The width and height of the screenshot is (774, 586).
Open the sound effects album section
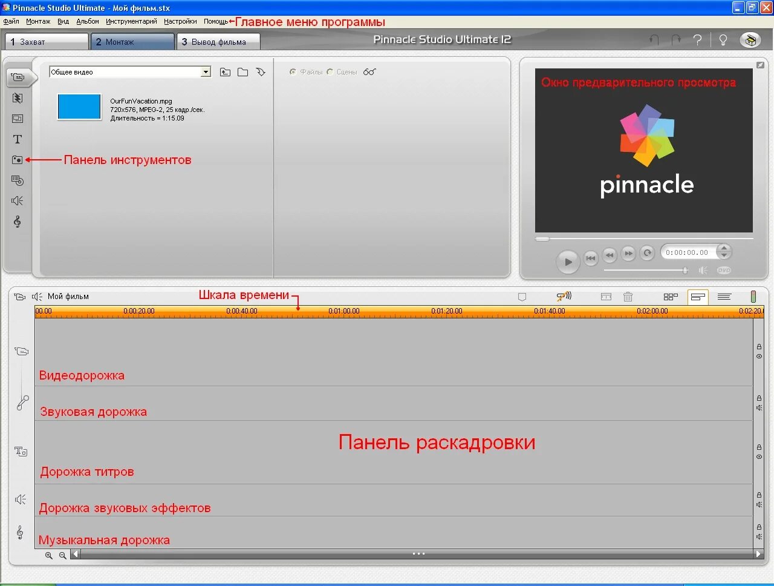click(18, 200)
